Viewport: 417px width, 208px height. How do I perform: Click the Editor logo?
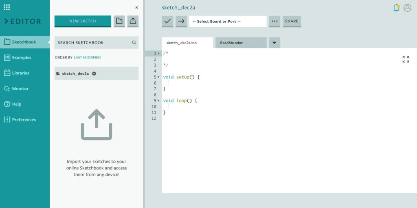pos(23,22)
